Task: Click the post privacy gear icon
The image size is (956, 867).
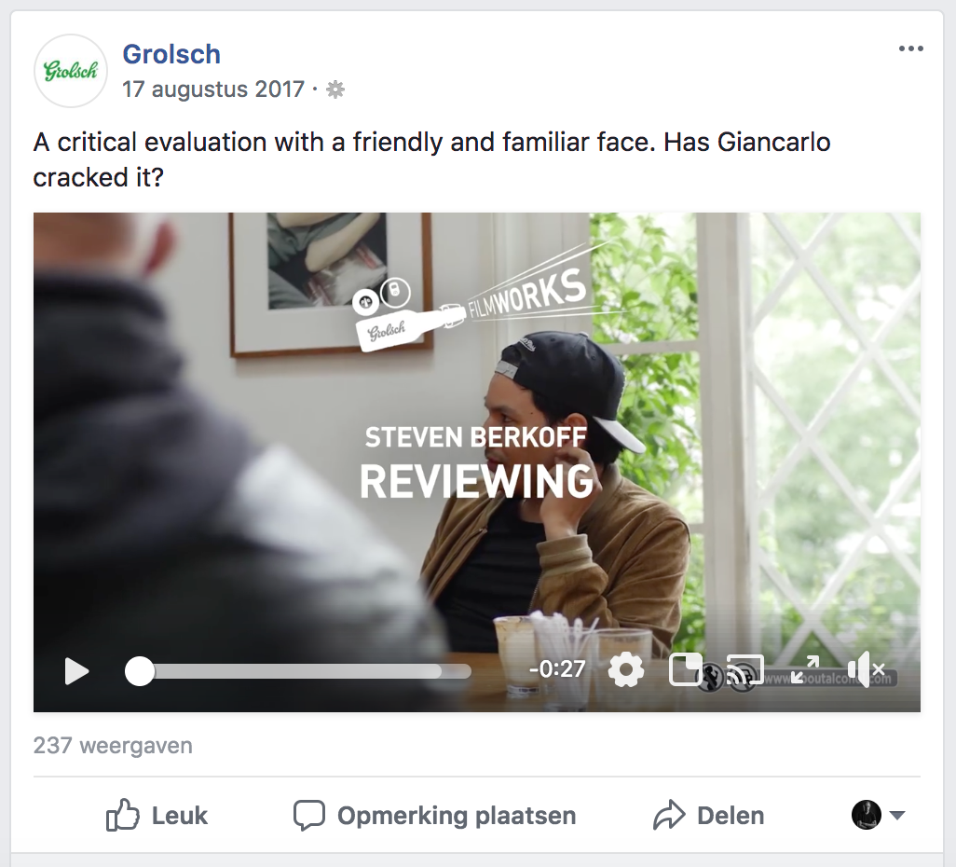Action: [335, 90]
